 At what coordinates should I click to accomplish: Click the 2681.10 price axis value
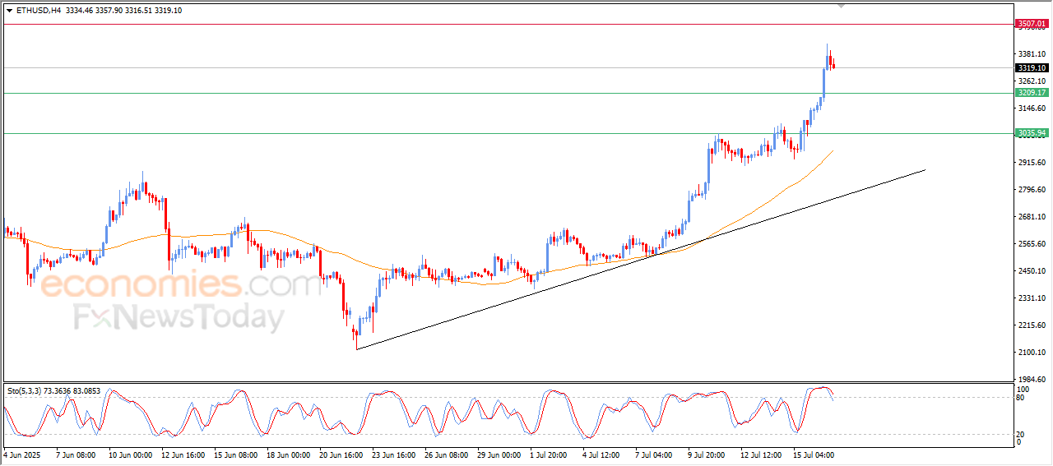click(x=1031, y=217)
